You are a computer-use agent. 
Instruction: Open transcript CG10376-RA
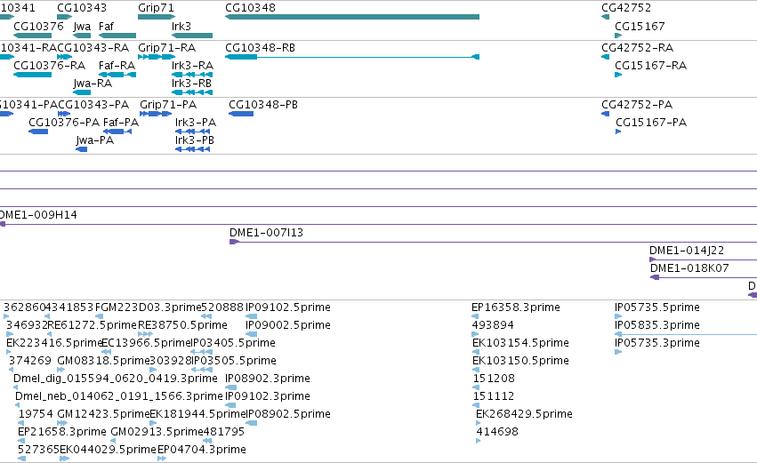click(x=49, y=66)
